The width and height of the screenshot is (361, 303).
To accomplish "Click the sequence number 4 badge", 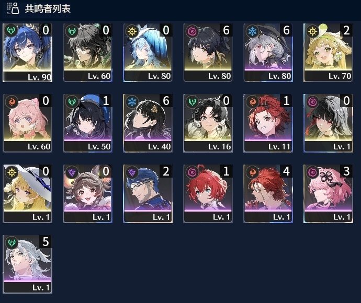I will pyautogui.click(x=286, y=171).
